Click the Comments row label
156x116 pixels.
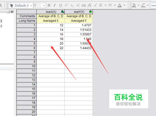[27, 16]
